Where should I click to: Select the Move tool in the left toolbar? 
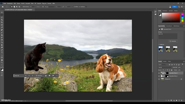coord(2,12)
